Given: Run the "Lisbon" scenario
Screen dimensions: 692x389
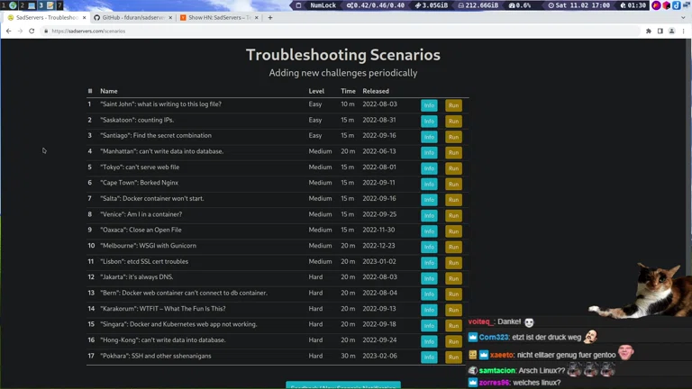Looking at the screenshot, I should tap(453, 262).
